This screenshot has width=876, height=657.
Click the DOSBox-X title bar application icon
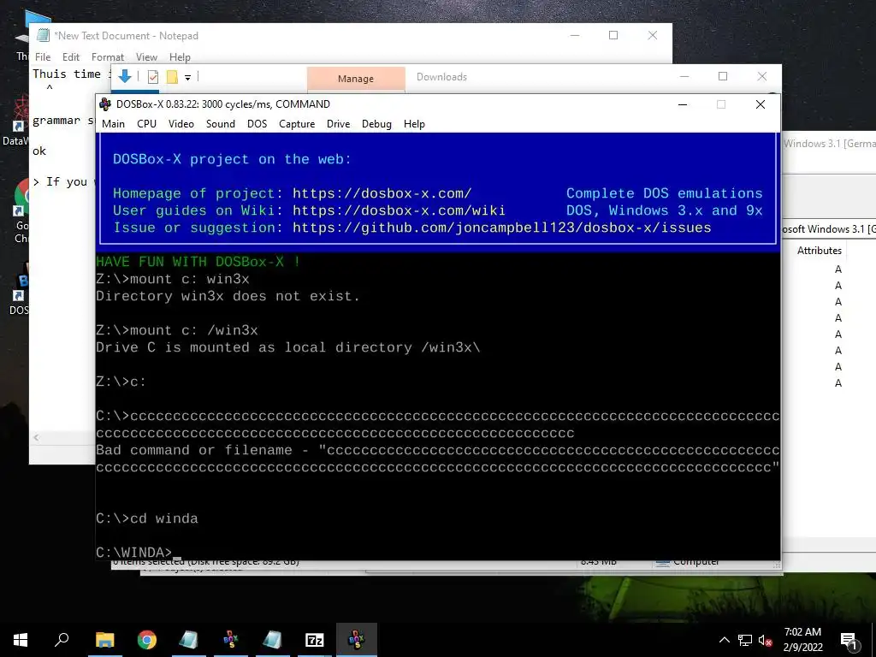[105, 104]
